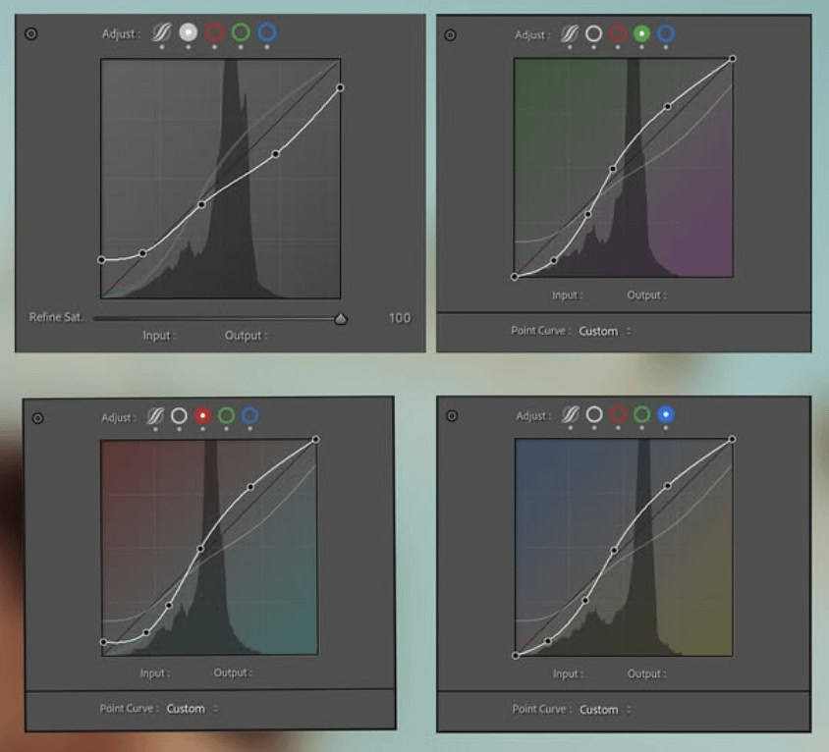This screenshot has height=752, width=829.
Task: Click bottom-left endpoint of green channel curve
Action: pyautogui.click(x=515, y=277)
